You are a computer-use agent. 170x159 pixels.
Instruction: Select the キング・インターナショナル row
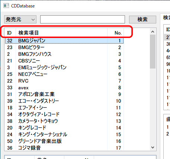(64, 134)
